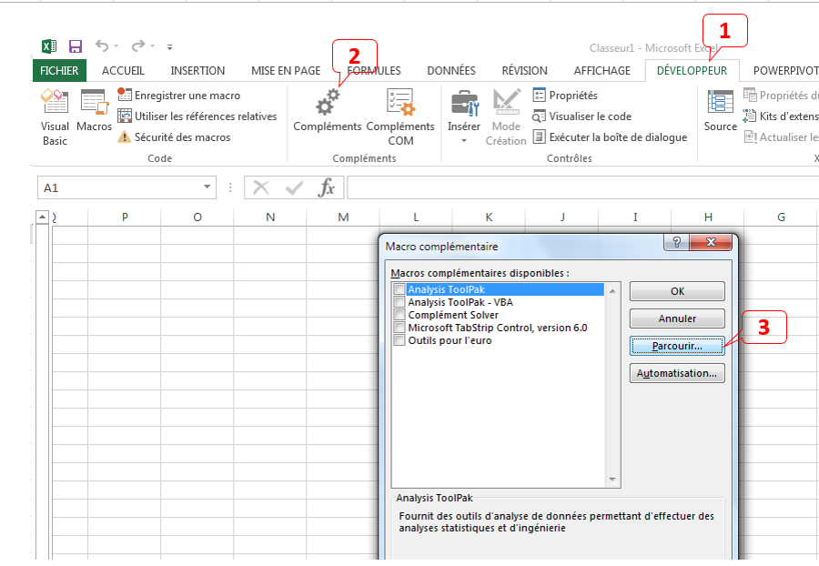Cancel the formula entry with X
This screenshot has width=819, height=566.
(x=260, y=187)
